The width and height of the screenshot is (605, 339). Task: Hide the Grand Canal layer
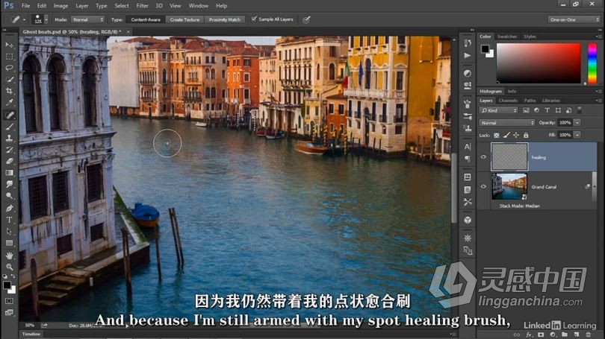(x=483, y=186)
